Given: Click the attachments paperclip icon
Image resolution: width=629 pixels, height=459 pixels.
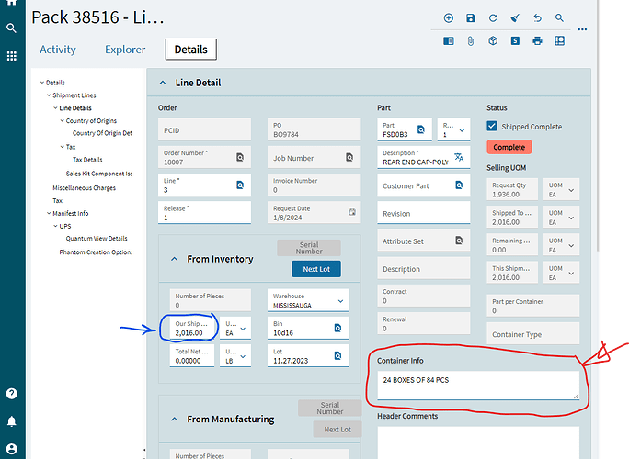Looking at the screenshot, I should pyautogui.click(x=471, y=41).
